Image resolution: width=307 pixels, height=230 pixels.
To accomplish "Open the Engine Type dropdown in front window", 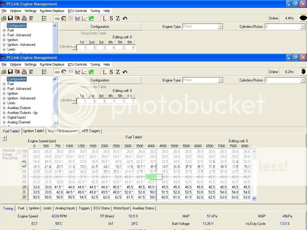I will [220, 80].
